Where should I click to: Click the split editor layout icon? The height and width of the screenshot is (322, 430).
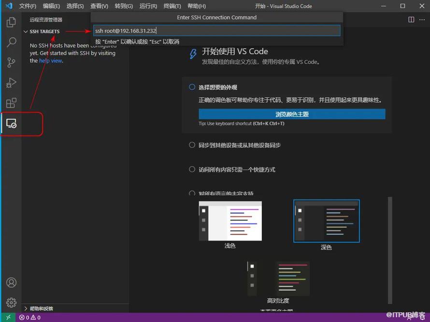coord(411,19)
